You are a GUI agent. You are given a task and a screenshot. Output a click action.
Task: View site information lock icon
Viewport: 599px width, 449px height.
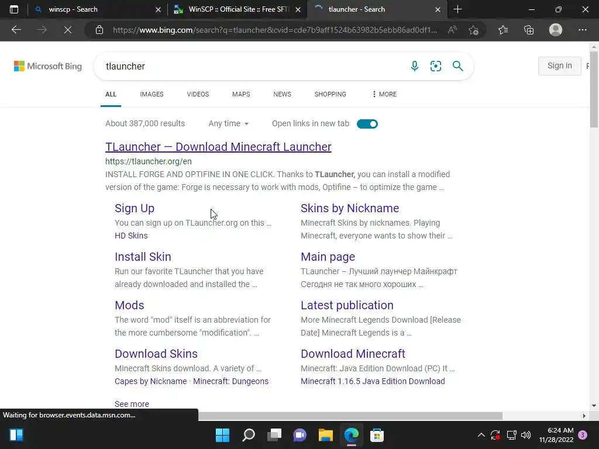[x=99, y=30]
